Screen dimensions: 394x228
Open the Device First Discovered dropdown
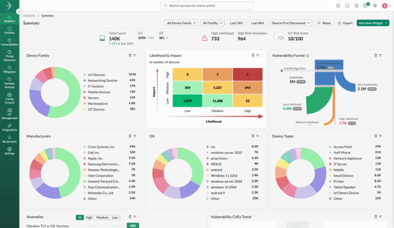(290, 23)
